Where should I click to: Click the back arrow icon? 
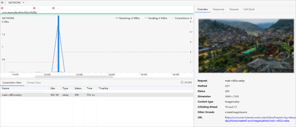point(3,3)
